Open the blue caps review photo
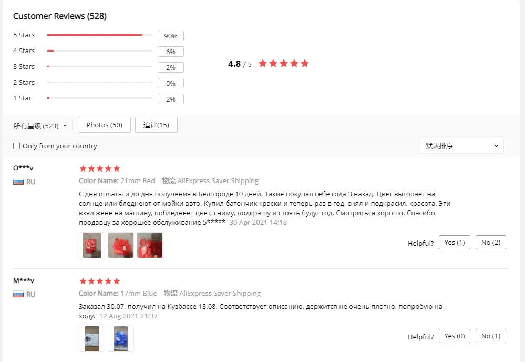This screenshot has width=525, height=362. pyautogui.click(x=121, y=339)
